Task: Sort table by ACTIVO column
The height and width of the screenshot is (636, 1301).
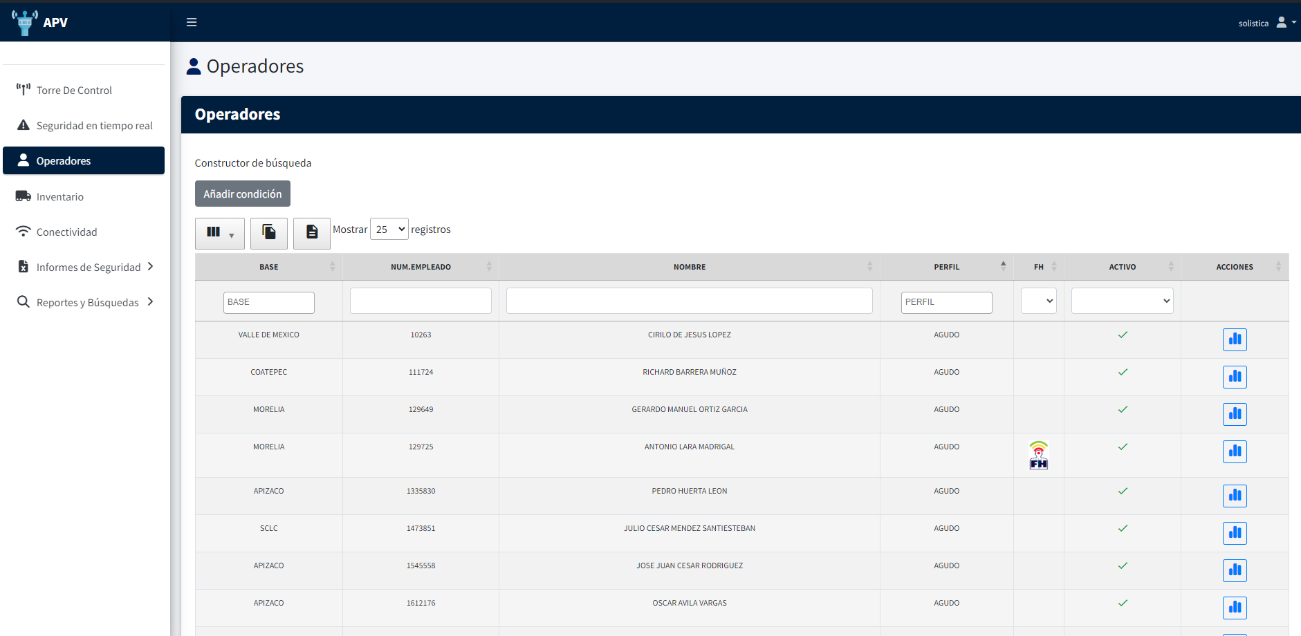Action: [x=1123, y=267]
